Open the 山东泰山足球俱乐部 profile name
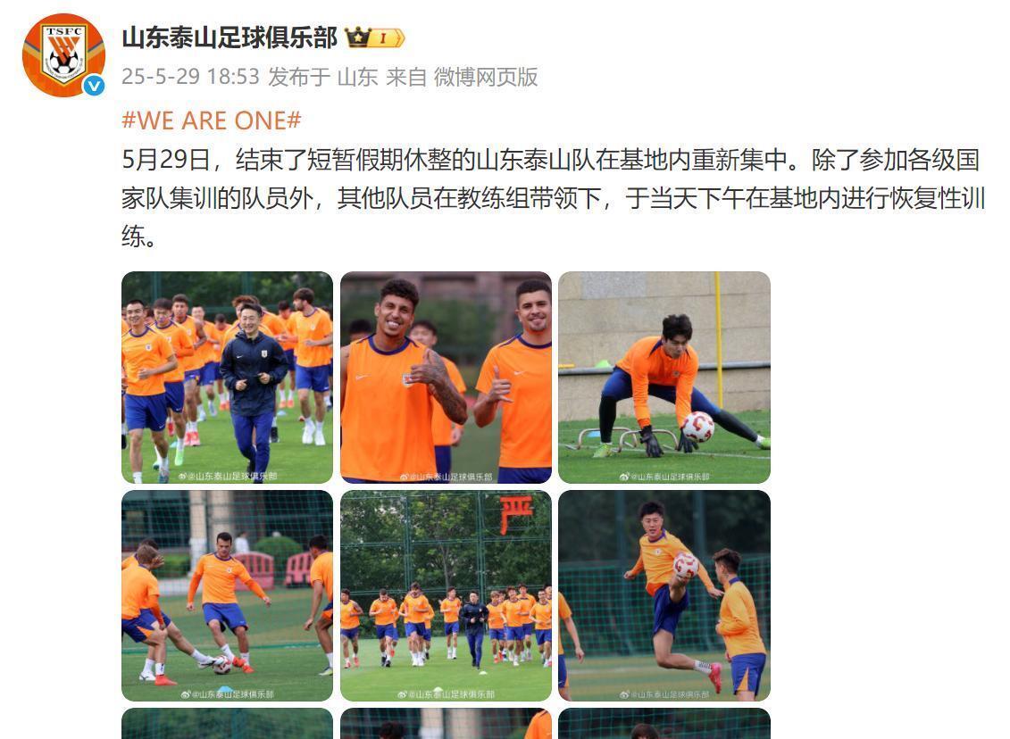 [230, 38]
